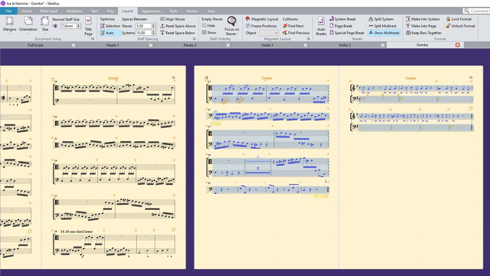Viewport: 490px width, 276px height.
Task: Click the Systems spacing value field
Action: pos(144,33)
